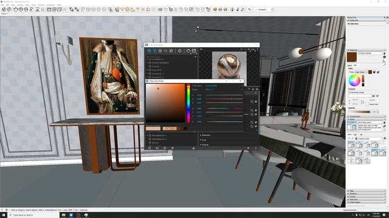The width and height of the screenshot is (389, 218).
Task: Select star-shaped omni light tool in toolbar
Action: click(143, 10)
